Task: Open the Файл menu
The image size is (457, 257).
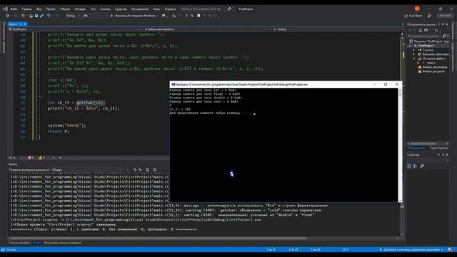Action: click(x=14, y=9)
